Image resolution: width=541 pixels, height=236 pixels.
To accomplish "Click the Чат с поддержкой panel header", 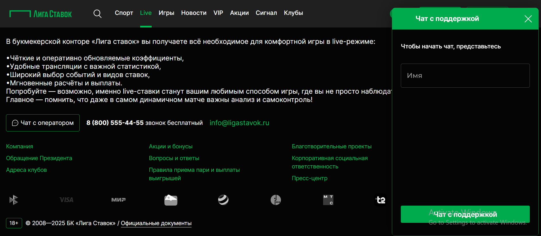I will coord(447,19).
